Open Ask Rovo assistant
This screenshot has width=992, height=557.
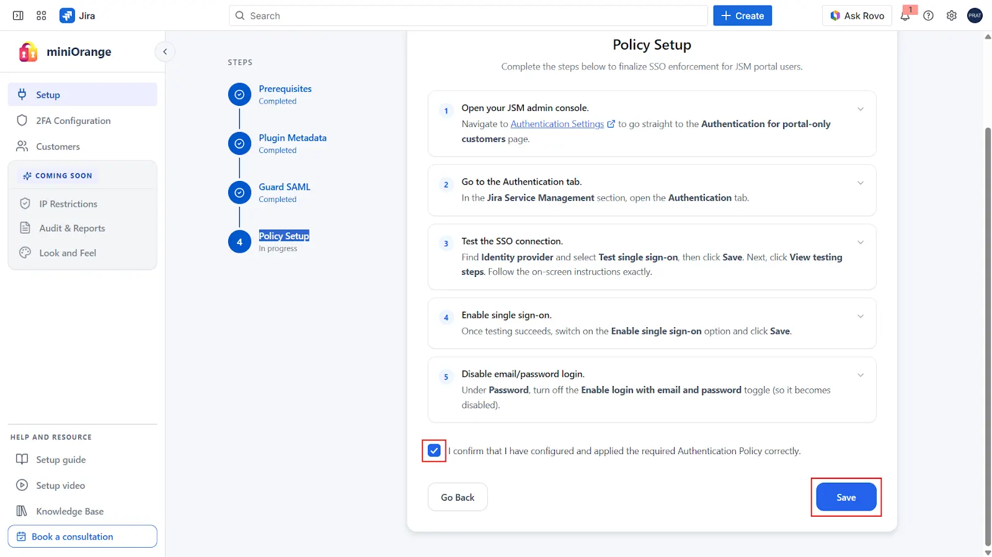point(857,15)
